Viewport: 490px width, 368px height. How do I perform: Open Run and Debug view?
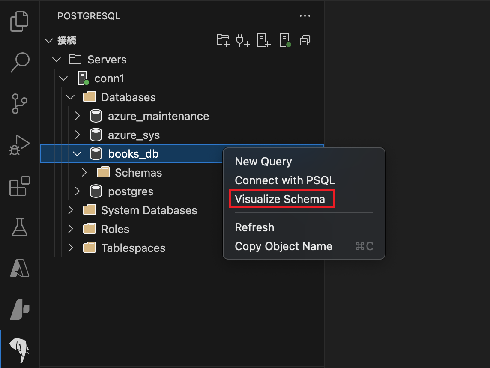(x=19, y=145)
